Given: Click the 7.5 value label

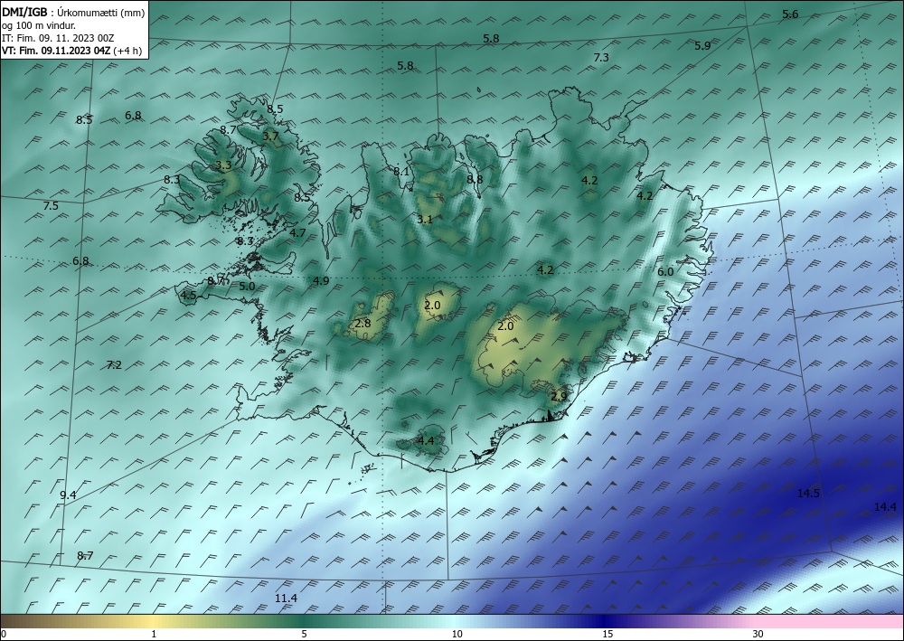Looking at the screenshot, I should [x=51, y=206].
